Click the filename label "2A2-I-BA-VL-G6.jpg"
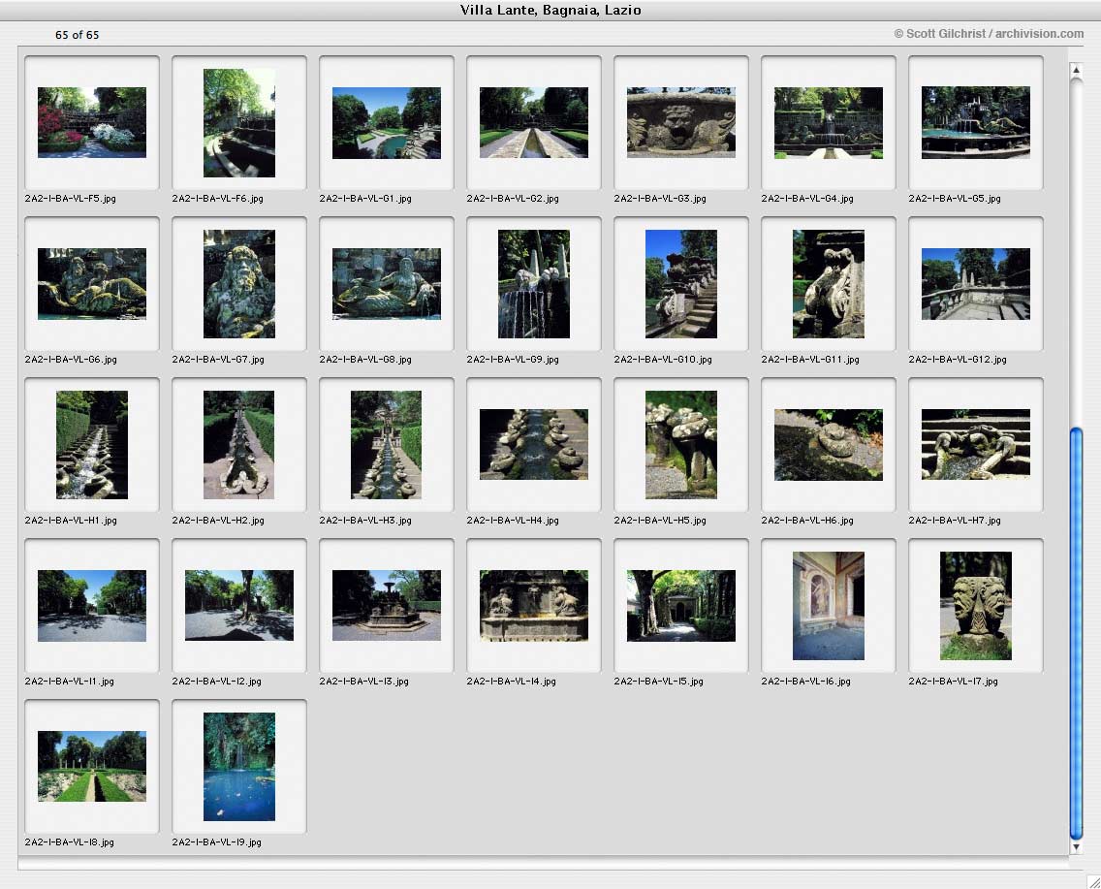 [x=71, y=360]
